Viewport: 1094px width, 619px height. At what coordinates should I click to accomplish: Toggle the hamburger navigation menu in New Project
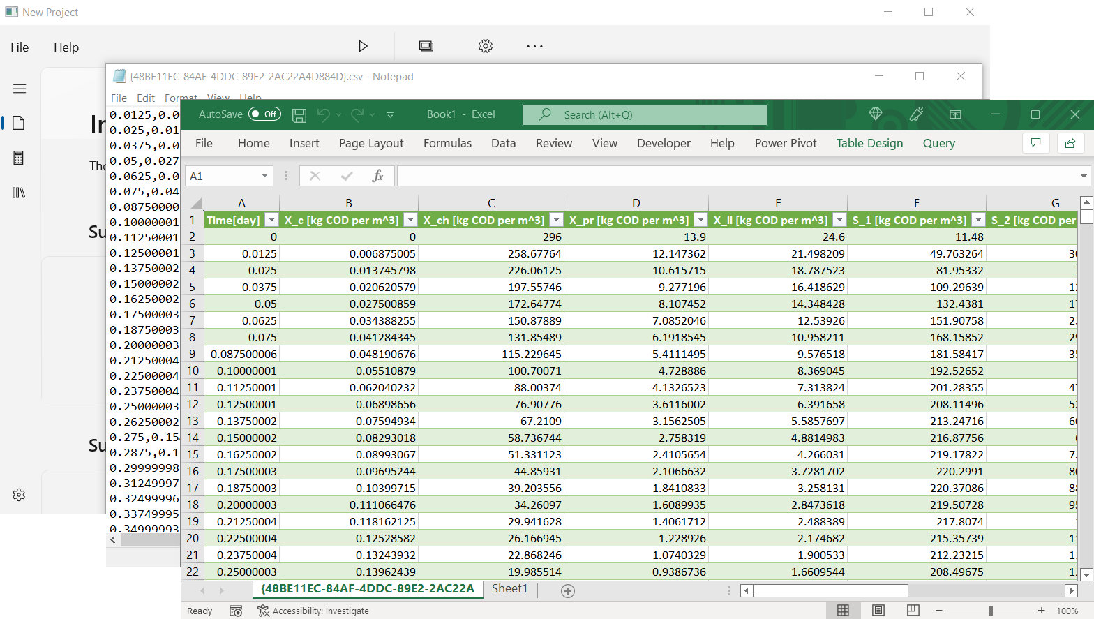click(20, 89)
